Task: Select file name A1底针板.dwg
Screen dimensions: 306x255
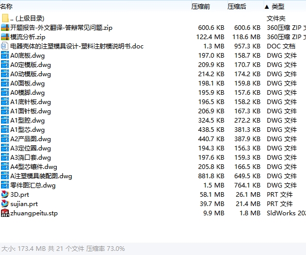Action: click(30, 102)
